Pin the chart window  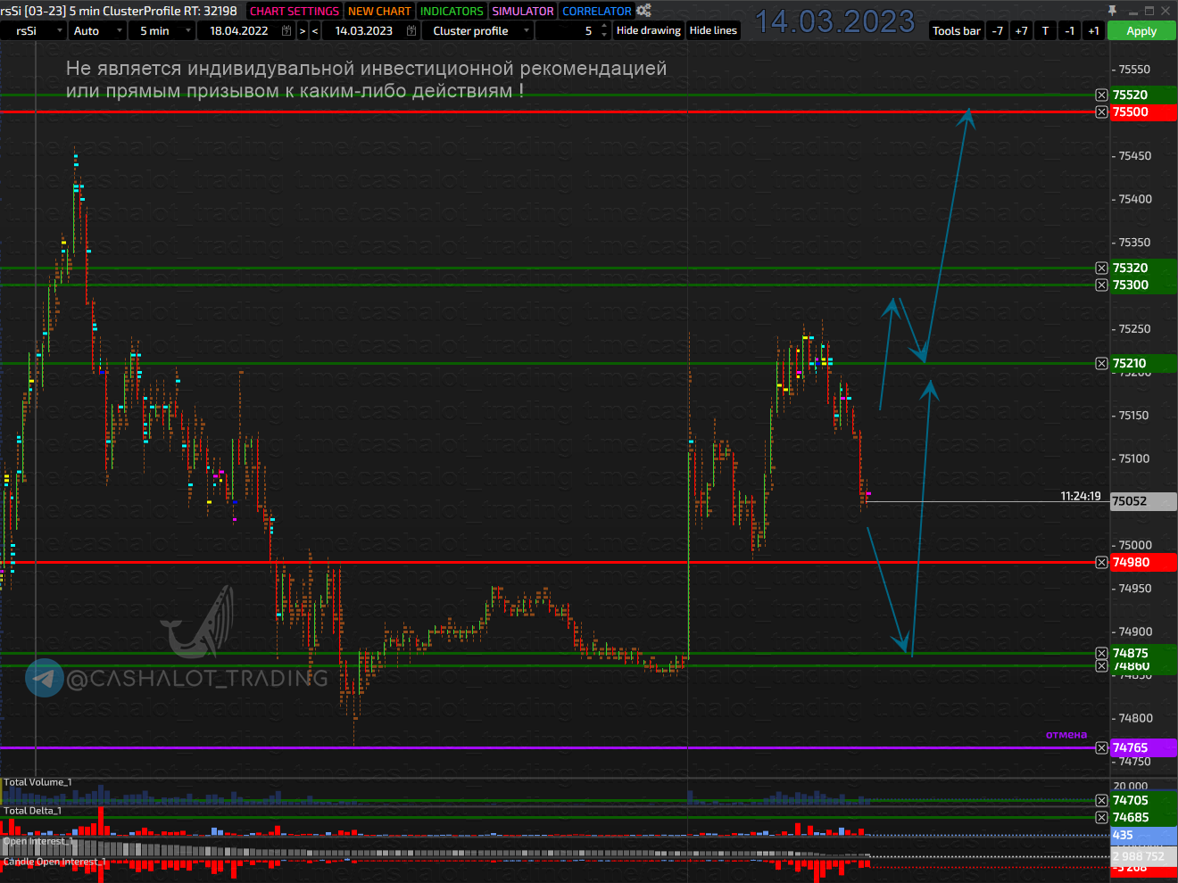tap(1112, 11)
